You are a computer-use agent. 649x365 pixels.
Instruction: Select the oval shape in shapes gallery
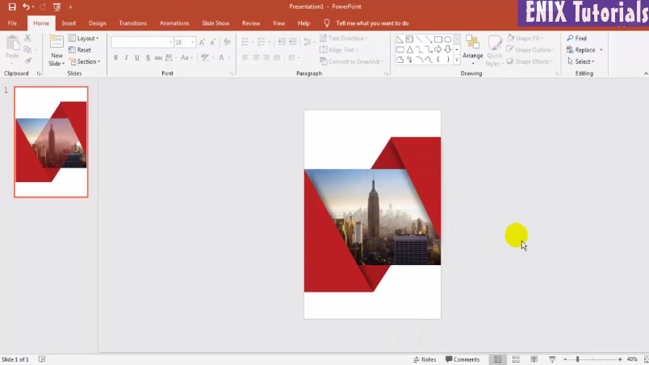coord(447,39)
